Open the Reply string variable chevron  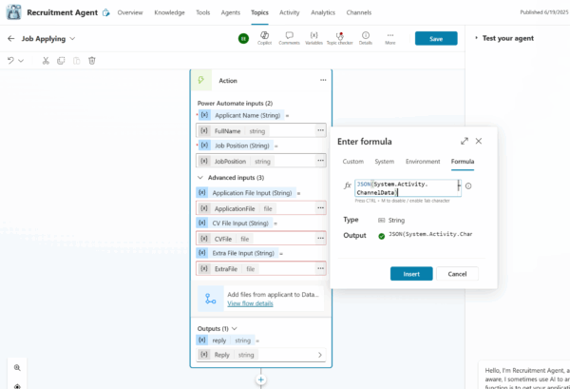[x=320, y=355]
